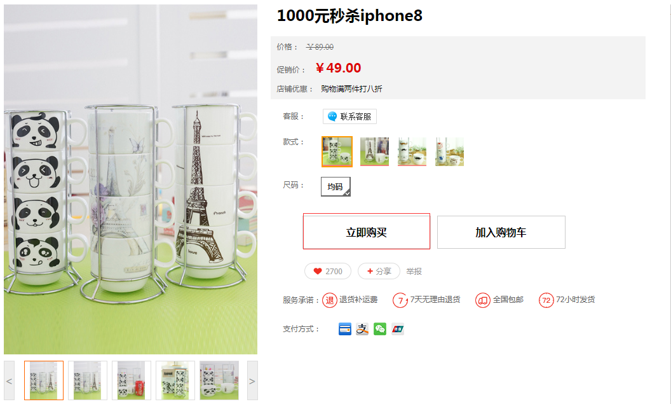
Task: Select the UnionPay payment icon
Action: pos(398,329)
